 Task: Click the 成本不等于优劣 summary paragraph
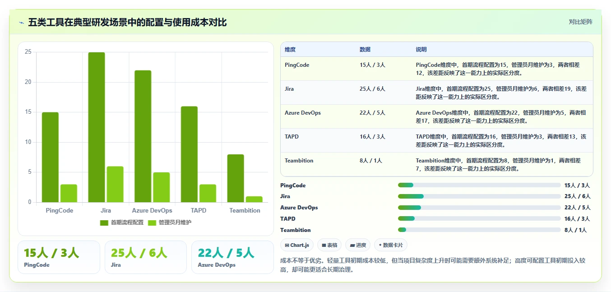tap(433, 265)
